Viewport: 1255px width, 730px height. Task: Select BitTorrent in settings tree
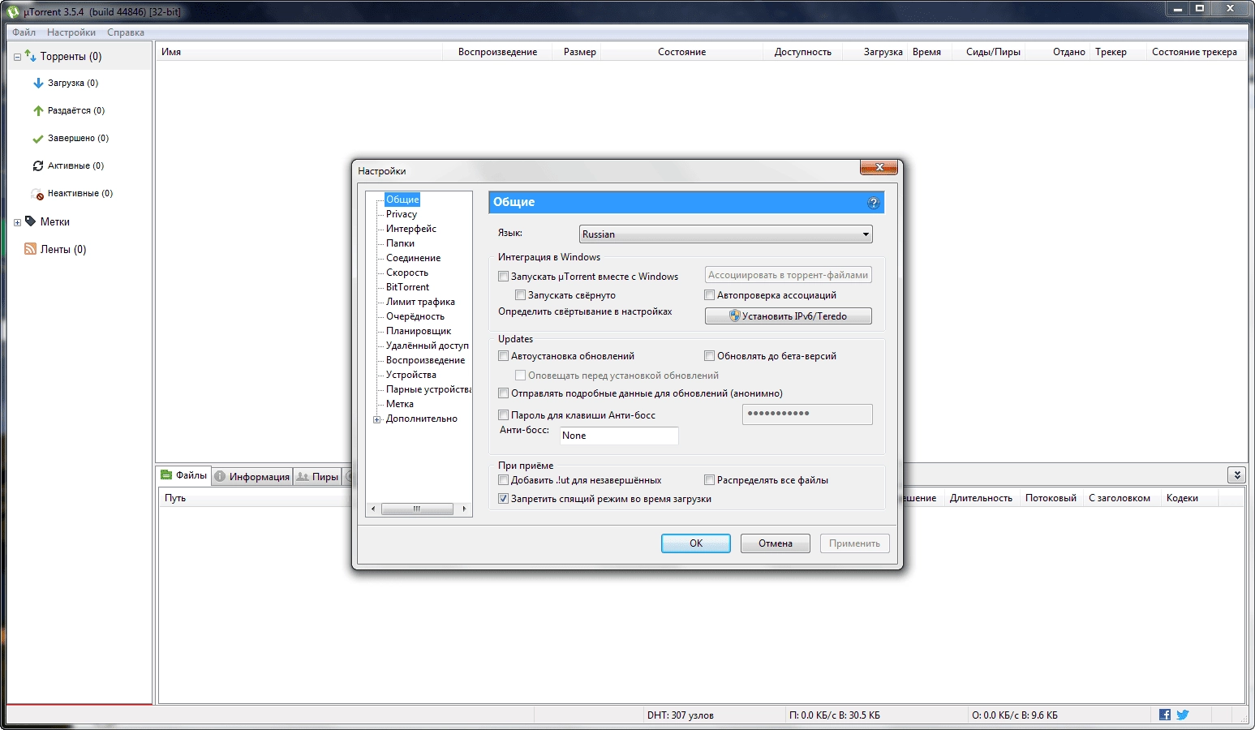pos(407,287)
